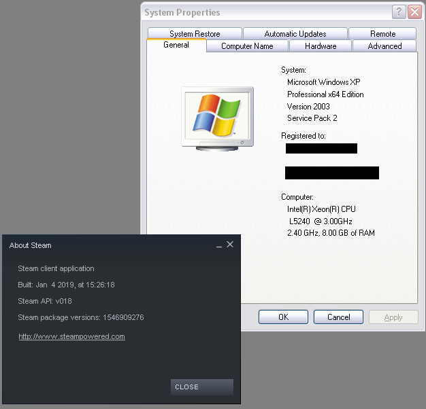426x409 pixels.
Task: Click the 'Computer:' label
Action: point(297,197)
